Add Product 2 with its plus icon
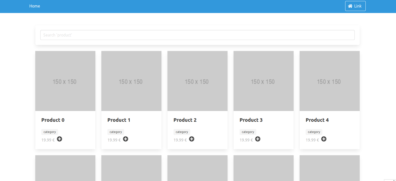396x181 pixels. (x=192, y=139)
